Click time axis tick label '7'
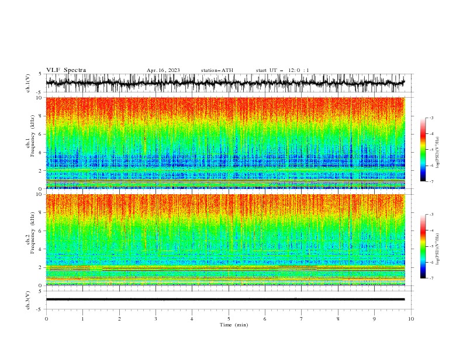The height and width of the screenshot is (358, 463). tap(302, 319)
